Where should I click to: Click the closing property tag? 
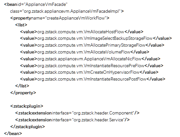23,93
